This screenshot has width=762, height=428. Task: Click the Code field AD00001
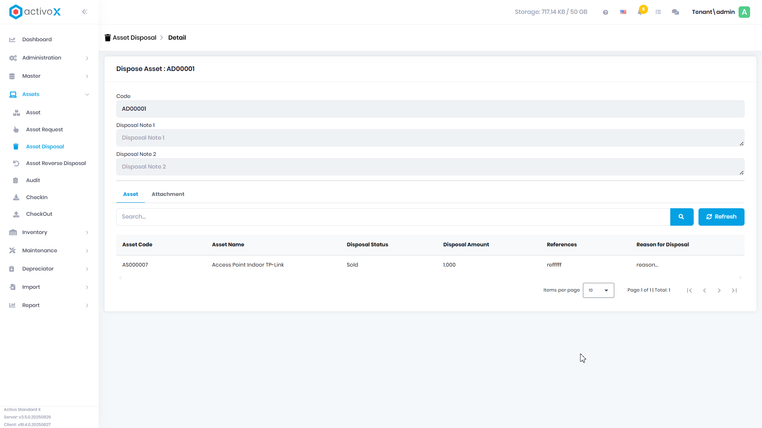click(430, 109)
